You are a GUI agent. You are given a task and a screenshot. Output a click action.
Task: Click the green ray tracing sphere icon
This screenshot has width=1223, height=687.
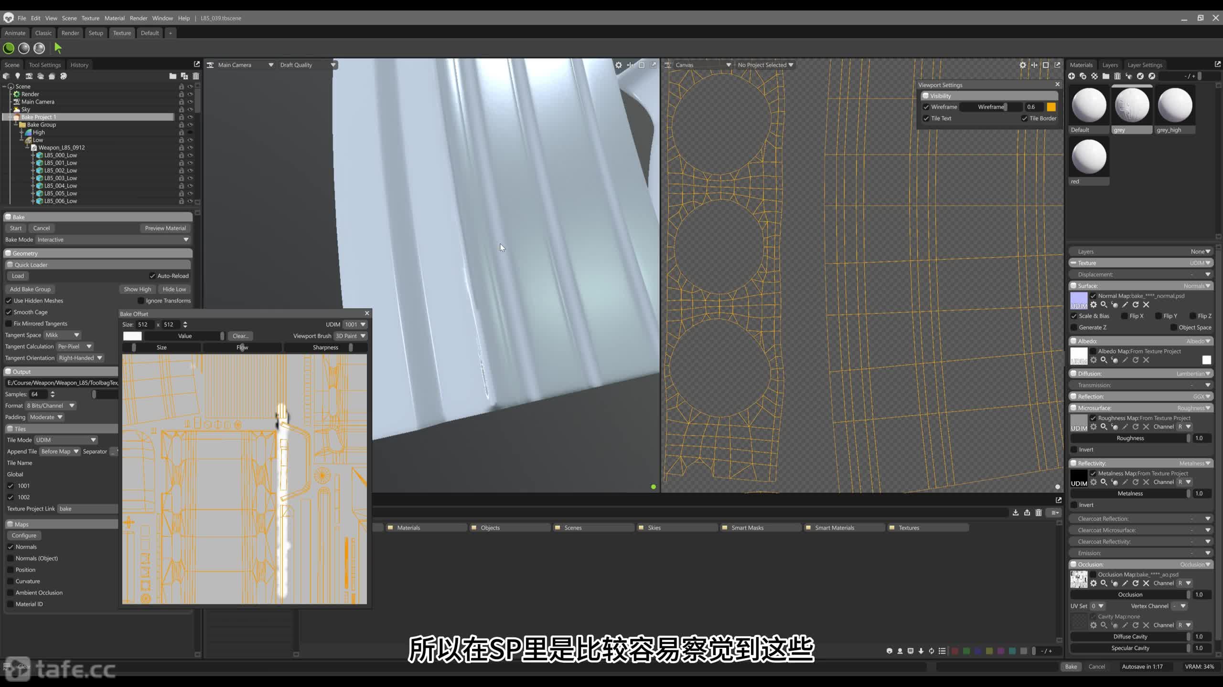tap(9, 48)
